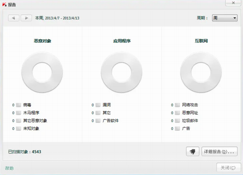
Task: Close the 报告 window
Action: 233,3
